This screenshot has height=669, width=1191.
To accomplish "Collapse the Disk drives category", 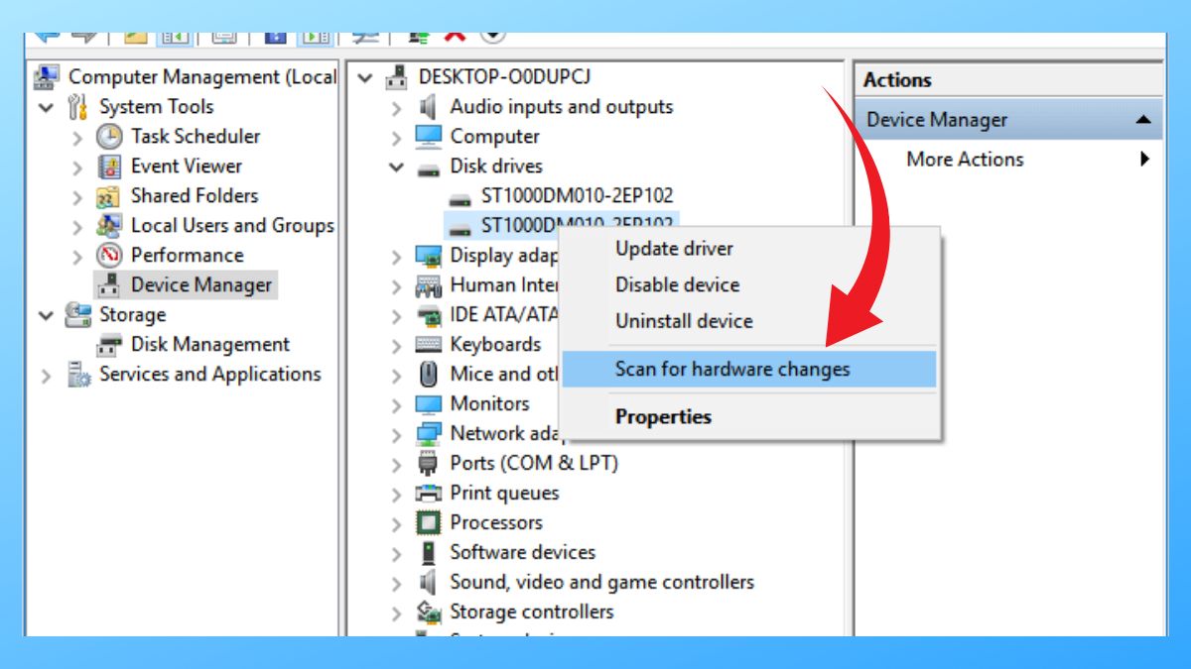I will [x=397, y=167].
